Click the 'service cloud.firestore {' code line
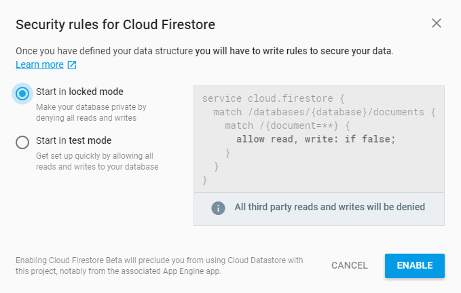This screenshot has height=293, width=461. (x=273, y=98)
